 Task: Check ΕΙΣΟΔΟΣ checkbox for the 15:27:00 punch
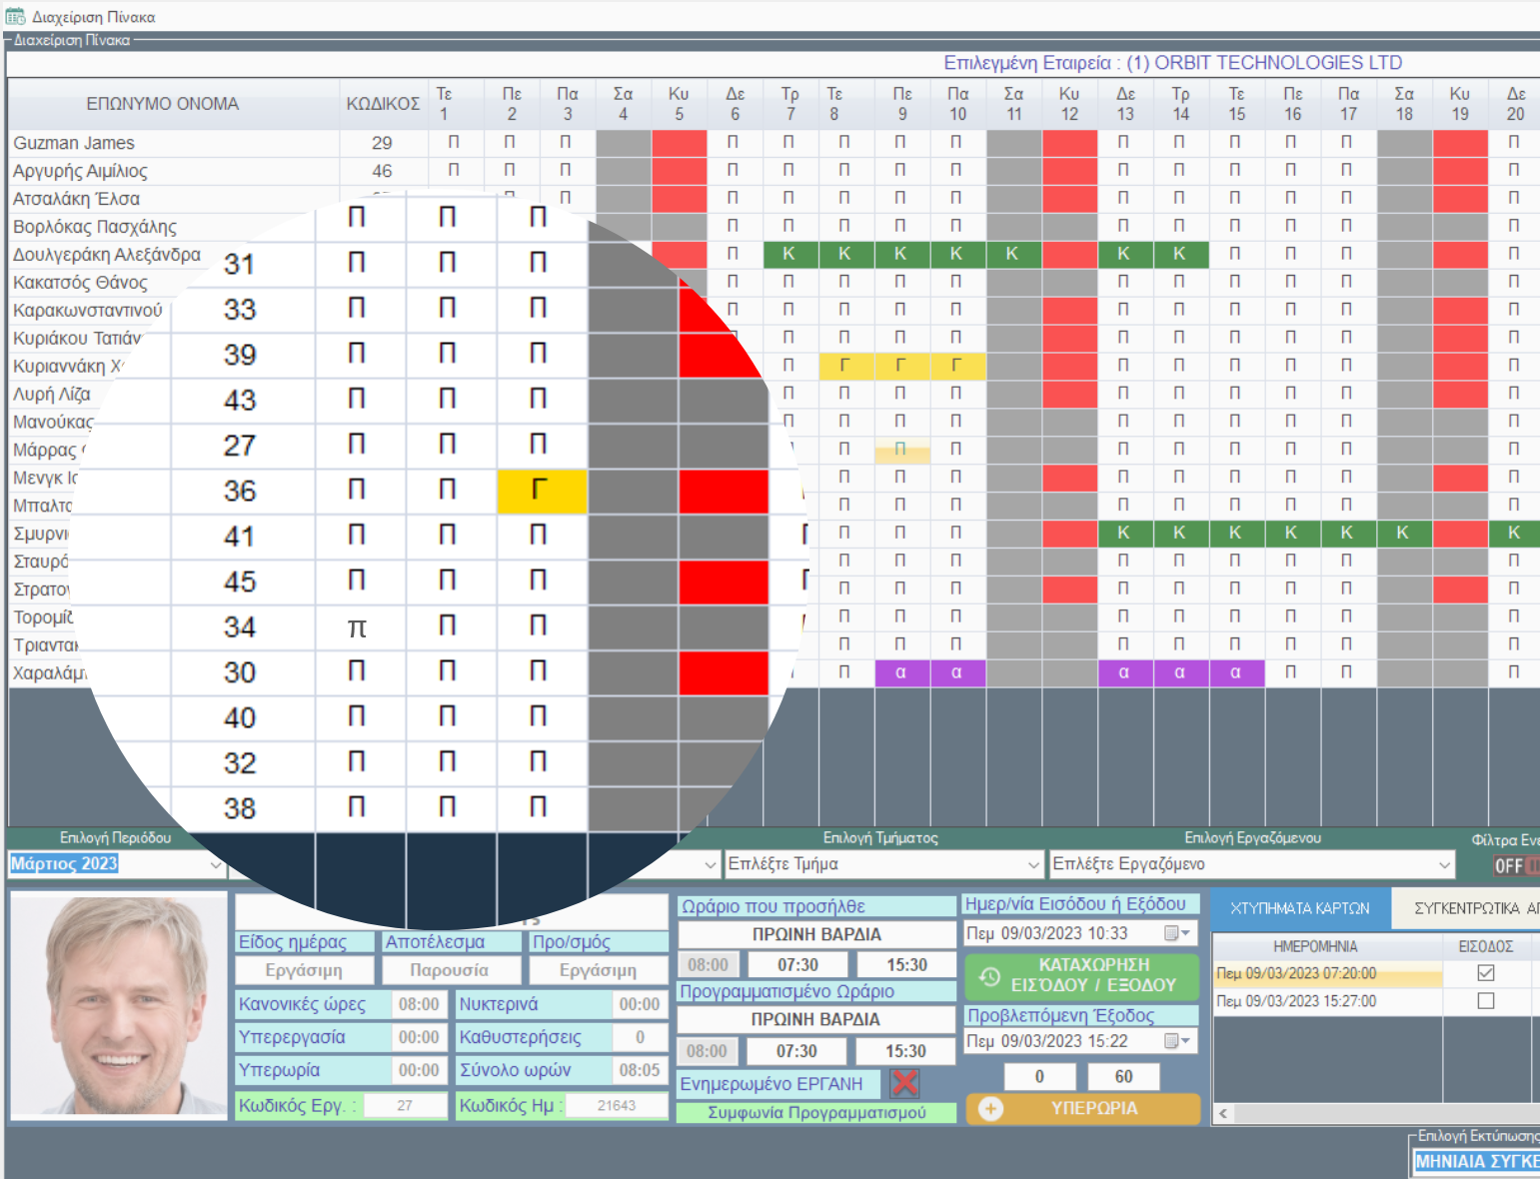tap(1485, 1001)
